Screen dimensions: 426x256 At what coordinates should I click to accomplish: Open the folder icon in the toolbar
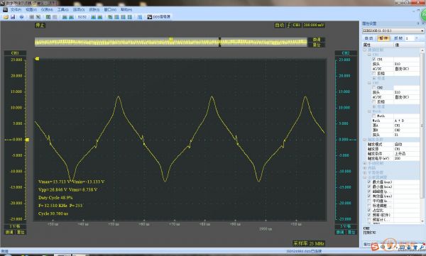pyautogui.click(x=6, y=17)
